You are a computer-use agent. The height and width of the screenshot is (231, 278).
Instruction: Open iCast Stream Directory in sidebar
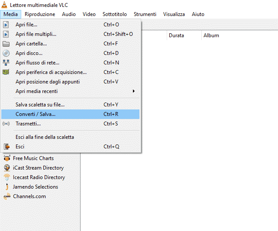coord(38,168)
